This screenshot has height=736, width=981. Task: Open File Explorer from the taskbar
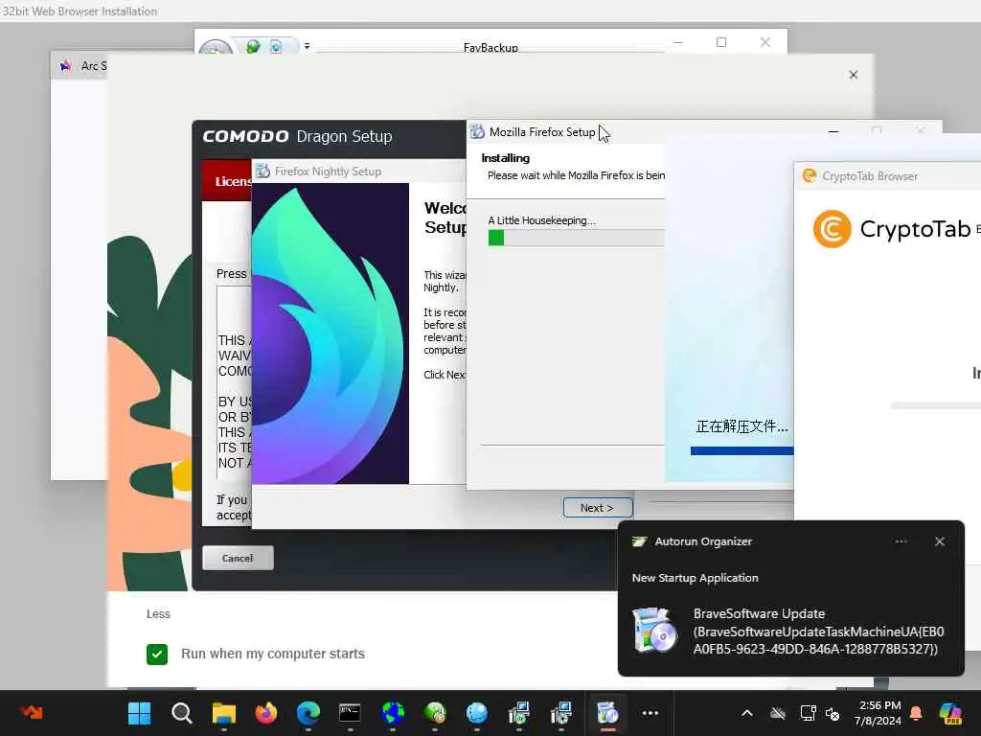(224, 713)
